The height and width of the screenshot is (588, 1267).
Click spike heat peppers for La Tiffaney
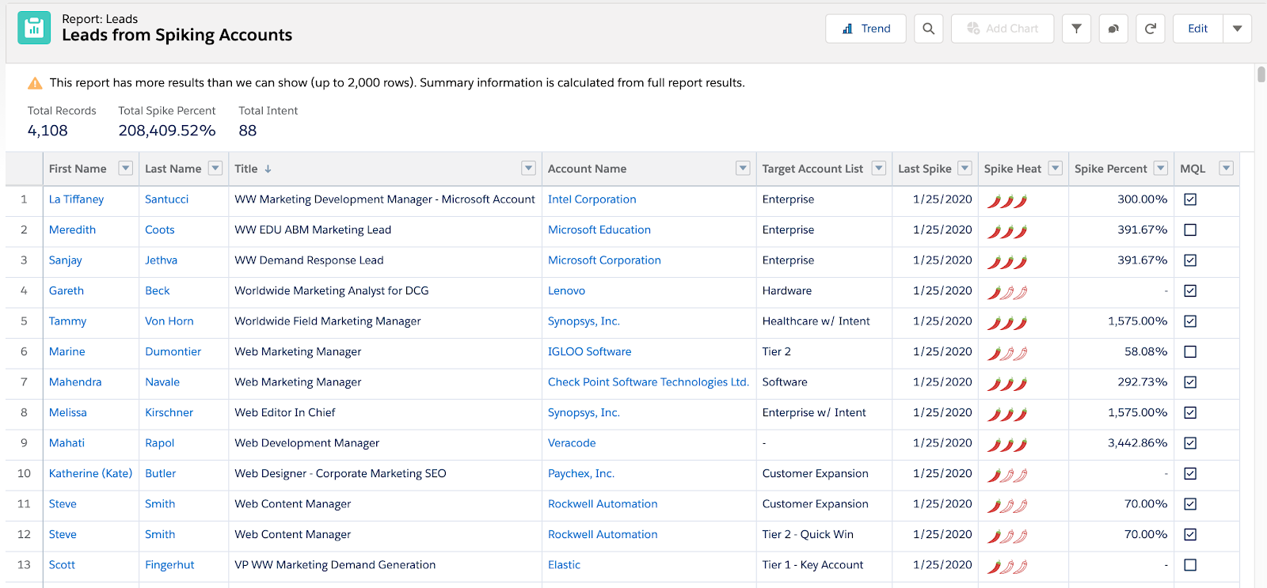point(1007,201)
